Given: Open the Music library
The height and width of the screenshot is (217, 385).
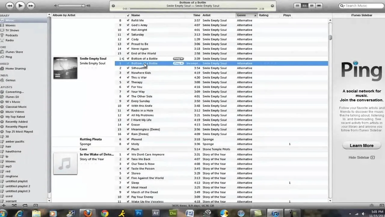Looking at the screenshot, I should [x=10, y=20].
